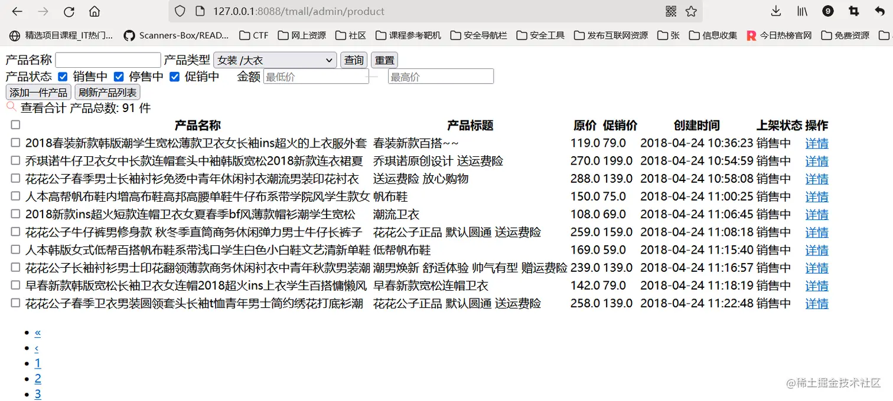Image resolution: width=893 pixels, height=401 pixels.
Task: Open the CTF bookmarks folder
Action: coord(253,35)
